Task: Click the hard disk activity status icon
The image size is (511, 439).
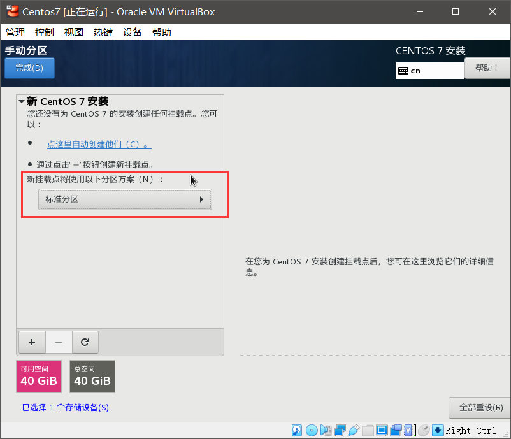Action: point(296,430)
